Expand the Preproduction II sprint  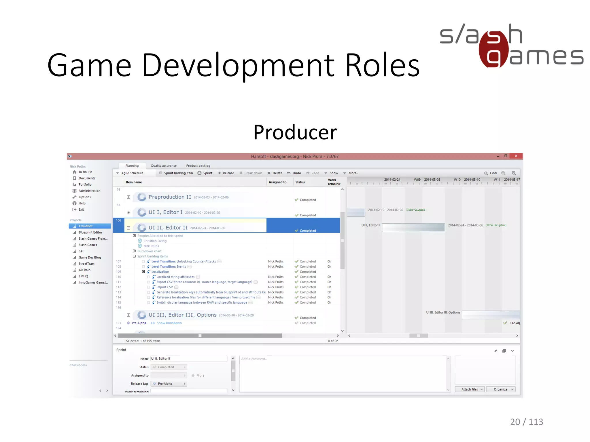pos(128,197)
